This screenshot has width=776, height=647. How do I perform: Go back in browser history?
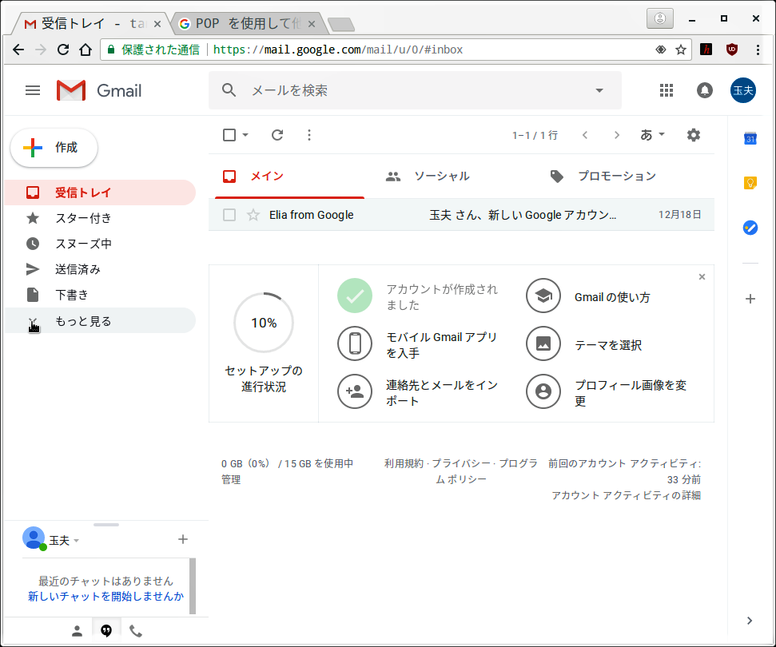pos(18,50)
